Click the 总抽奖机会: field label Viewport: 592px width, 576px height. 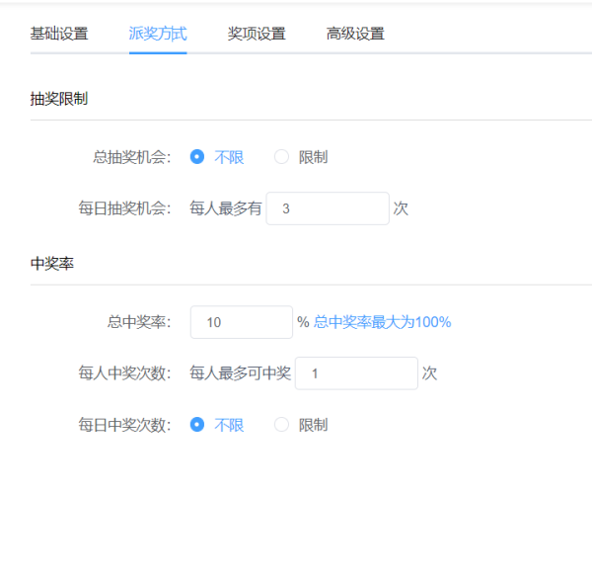click(x=132, y=156)
